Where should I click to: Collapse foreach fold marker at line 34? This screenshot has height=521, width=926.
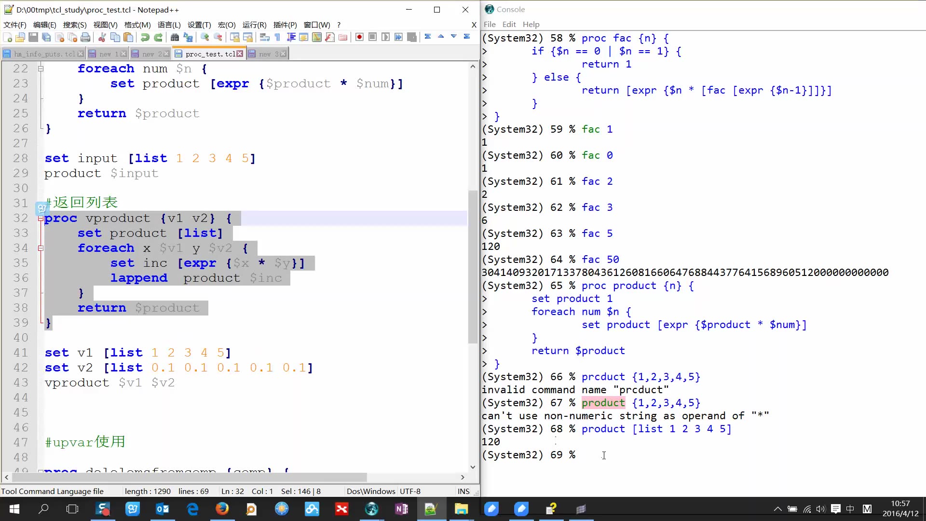point(41,248)
